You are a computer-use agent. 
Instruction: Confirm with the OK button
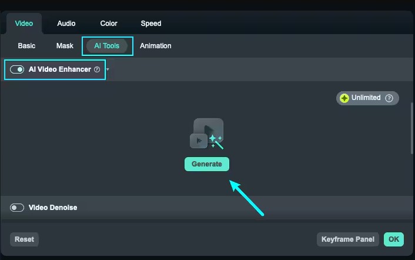394,239
